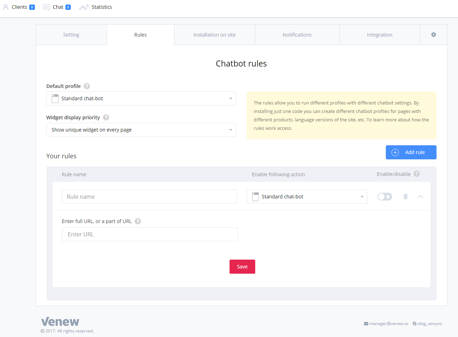Image resolution: width=458 pixels, height=337 pixels.
Task: Click the Skype icon beside oleg_venyoo
Action: click(415, 323)
